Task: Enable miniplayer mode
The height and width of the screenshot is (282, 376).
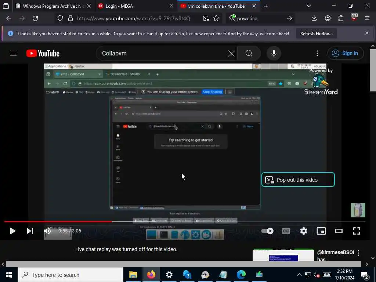Action: tap(321, 231)
